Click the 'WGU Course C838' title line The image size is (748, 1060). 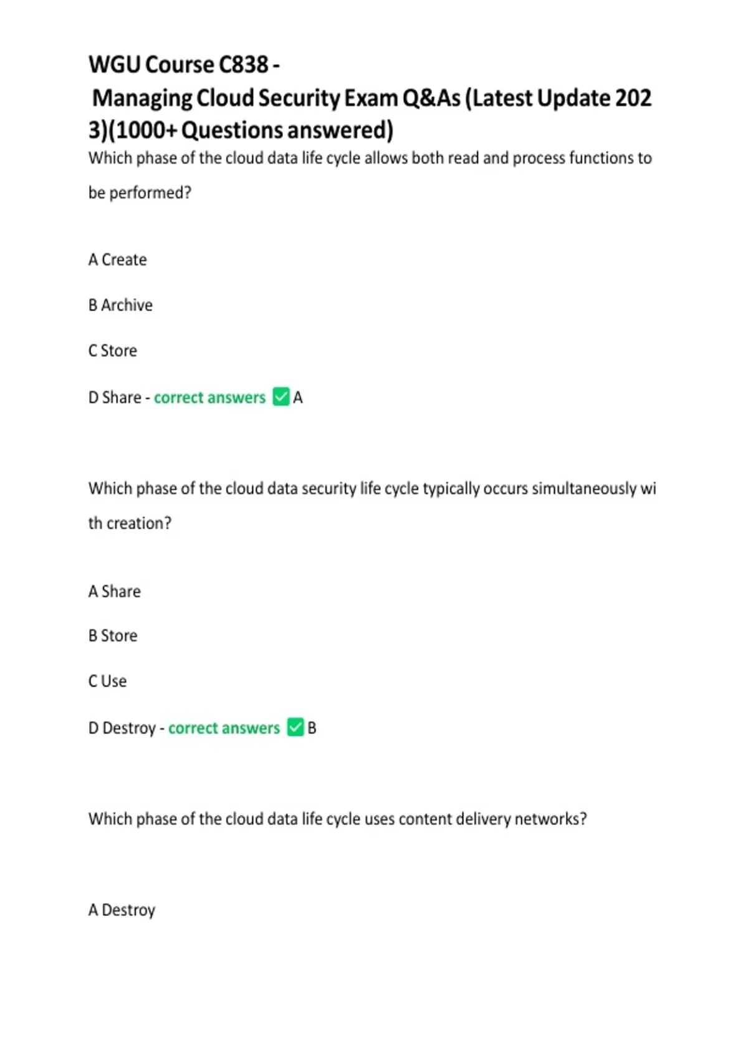click(x=184, y=64)
